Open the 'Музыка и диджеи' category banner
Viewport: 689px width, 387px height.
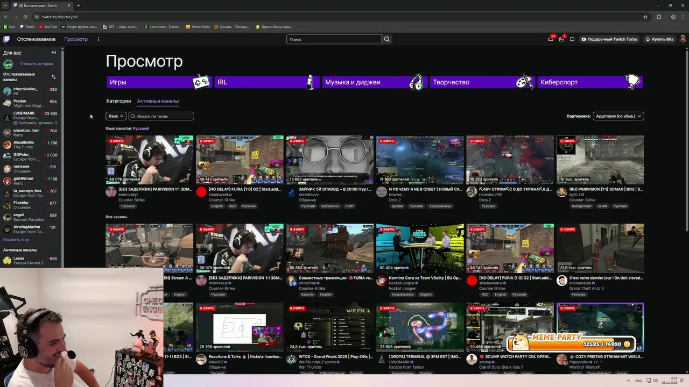click(374, 82)
